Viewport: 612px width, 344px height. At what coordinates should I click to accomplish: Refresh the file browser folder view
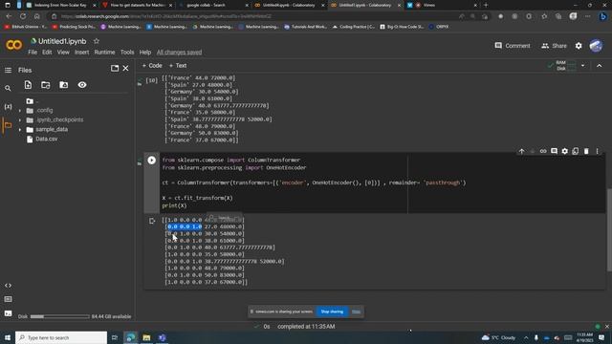[x=46, y=85]
